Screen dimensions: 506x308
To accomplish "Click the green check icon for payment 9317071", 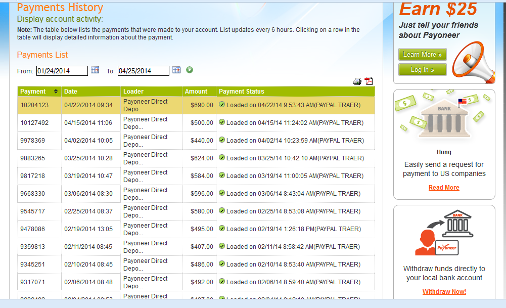I will tap(222, 282).
